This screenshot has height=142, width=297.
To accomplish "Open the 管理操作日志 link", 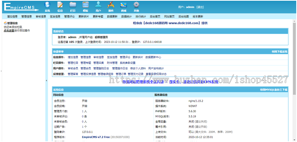I will 120,68.
